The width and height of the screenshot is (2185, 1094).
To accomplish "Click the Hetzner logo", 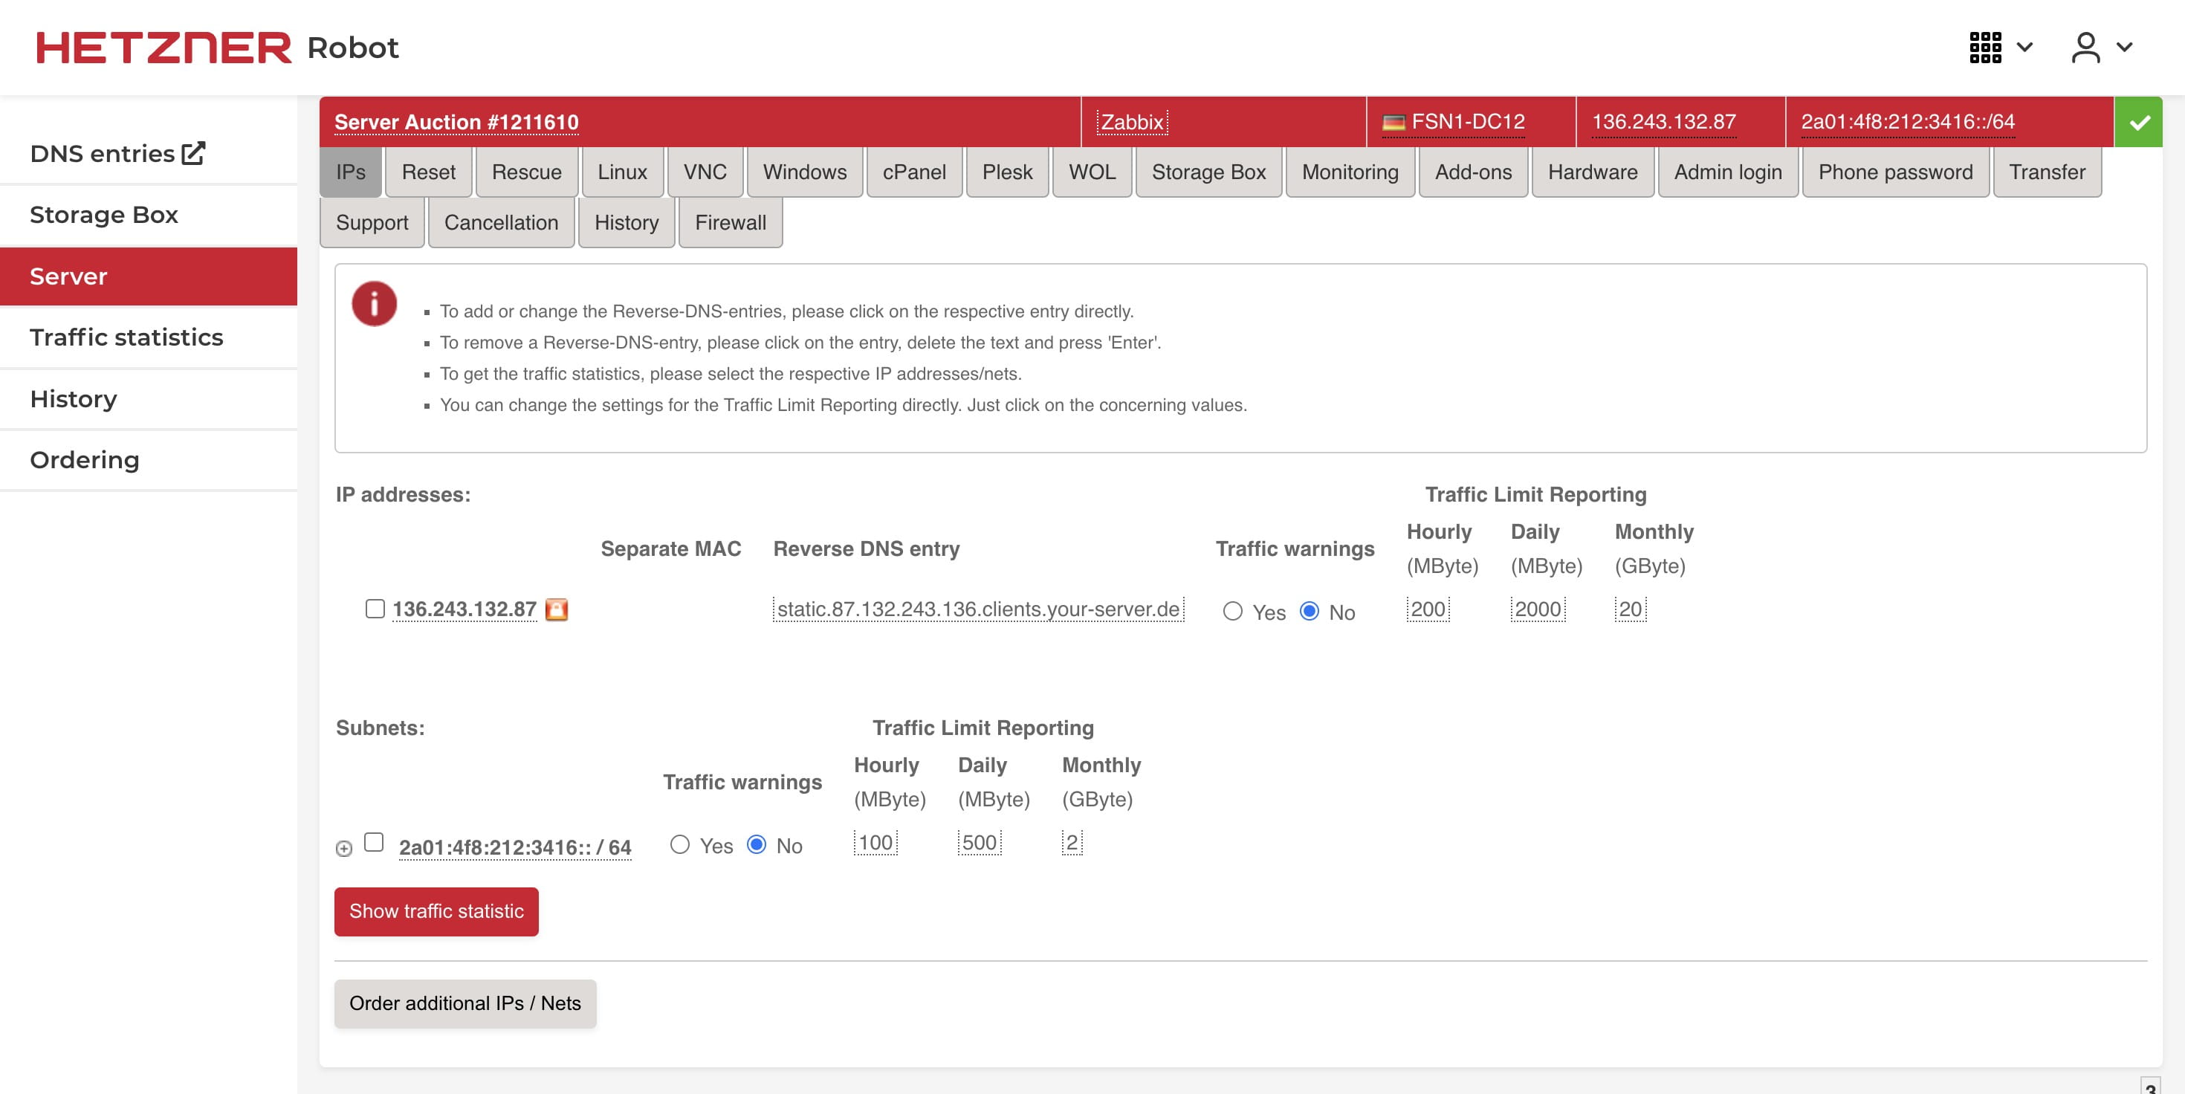I will pyautogui.click(x=164, y=48).
